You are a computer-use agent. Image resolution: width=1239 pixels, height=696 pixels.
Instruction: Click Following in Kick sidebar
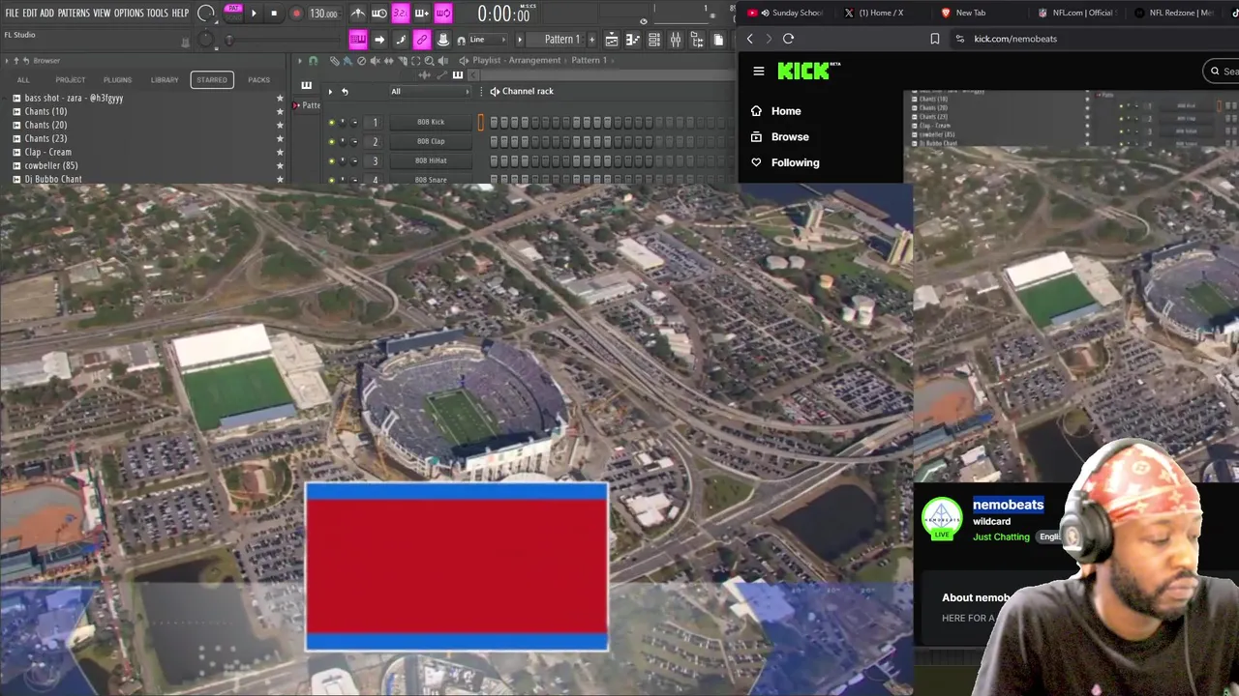(795, 162)
